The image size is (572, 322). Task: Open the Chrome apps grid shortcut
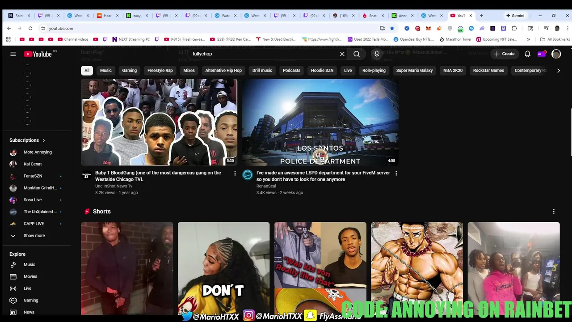[x=8, y=39]
